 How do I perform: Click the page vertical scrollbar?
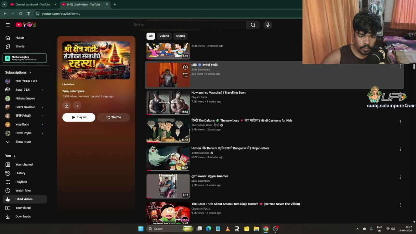tap(414, 66)
